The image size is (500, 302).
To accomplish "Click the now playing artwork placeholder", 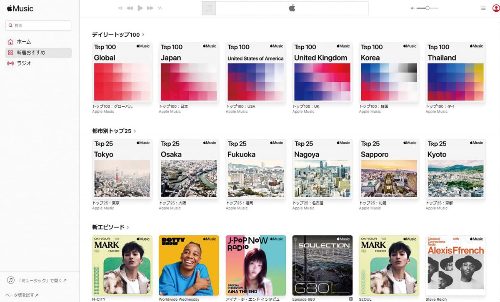I will point(209,8).
